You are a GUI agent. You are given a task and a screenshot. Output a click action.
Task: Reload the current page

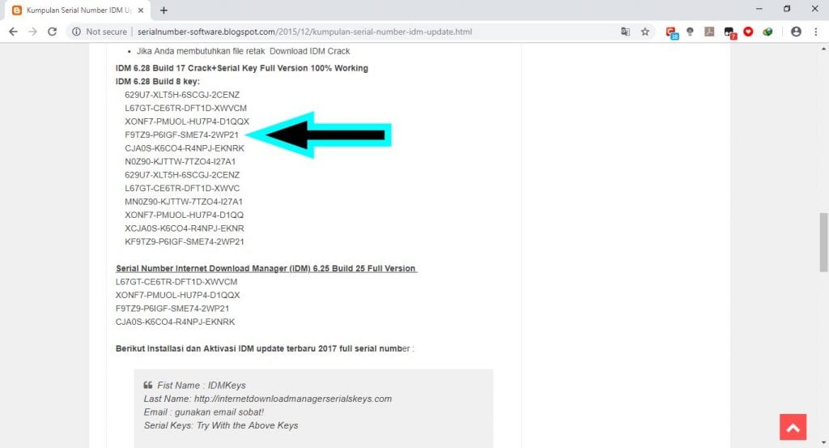tap(52, 32)
